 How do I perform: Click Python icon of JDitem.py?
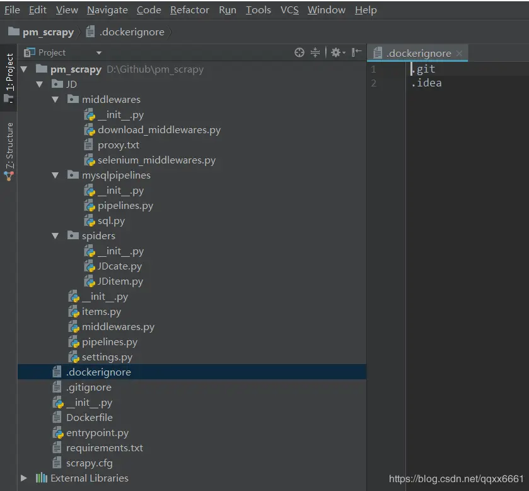[x=90, y=281]
